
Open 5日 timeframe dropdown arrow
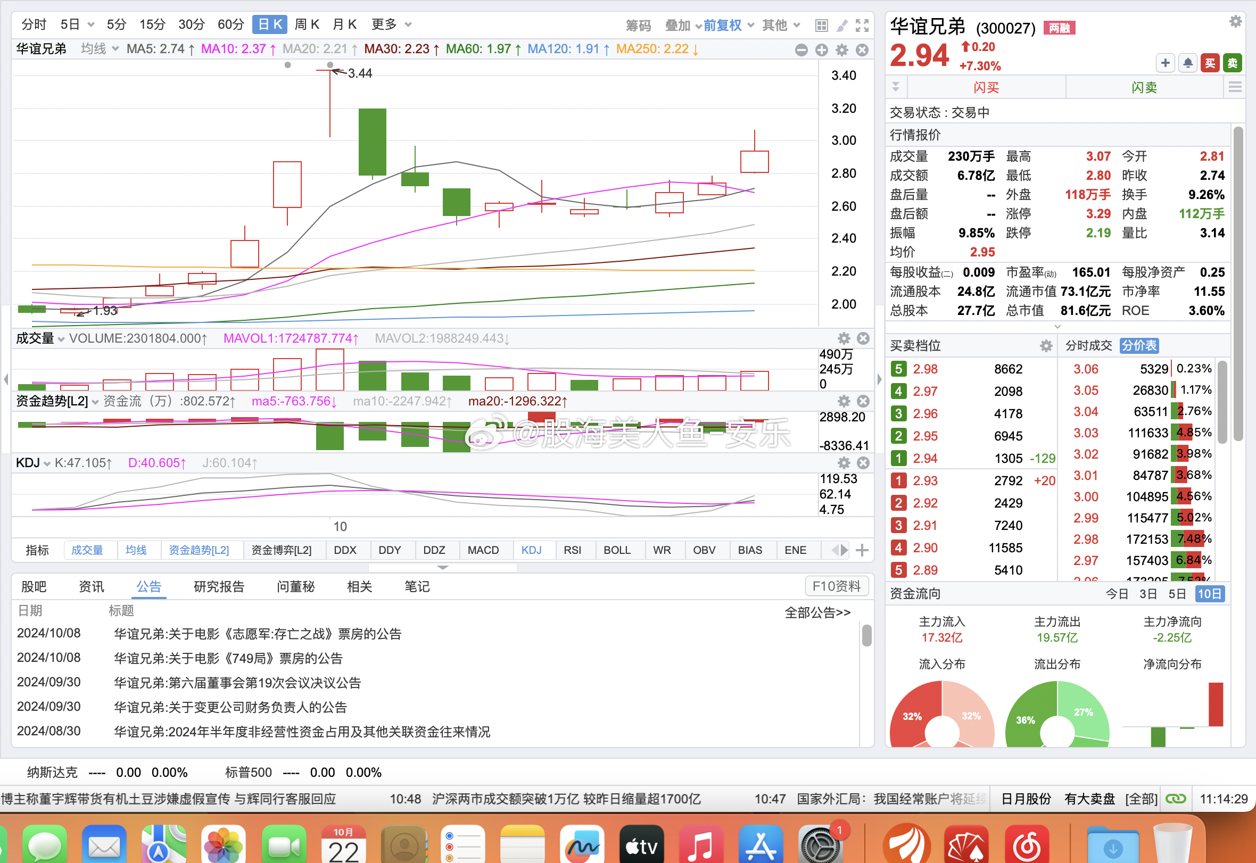pyautogui.click(x=91, y=24)
